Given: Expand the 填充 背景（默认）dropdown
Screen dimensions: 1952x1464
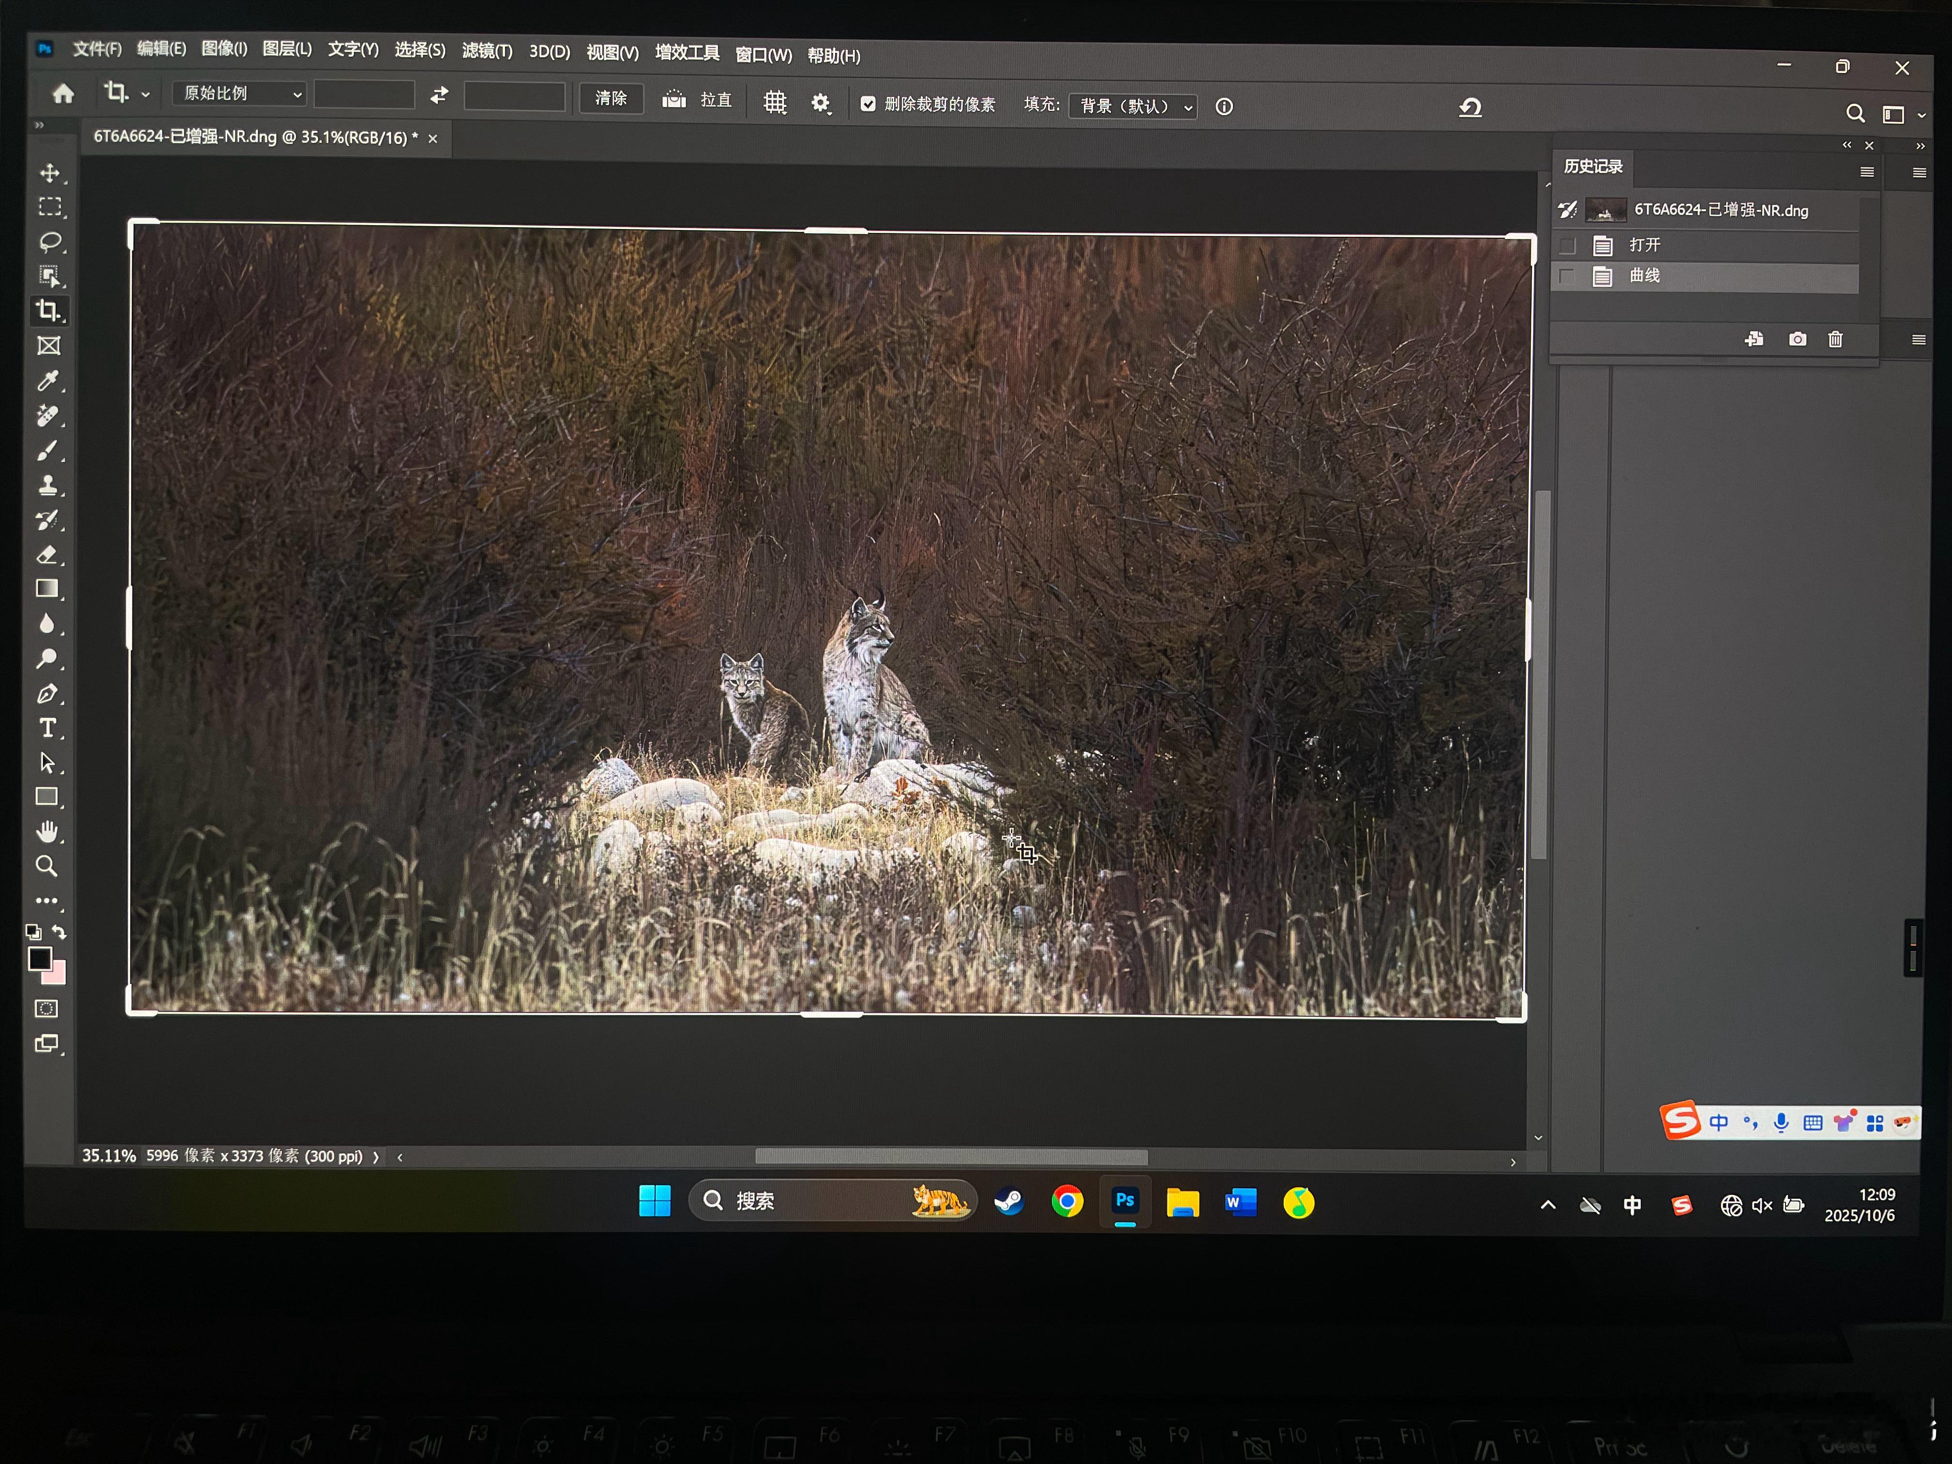Looking at the screenshot, I should point(1133,107).
